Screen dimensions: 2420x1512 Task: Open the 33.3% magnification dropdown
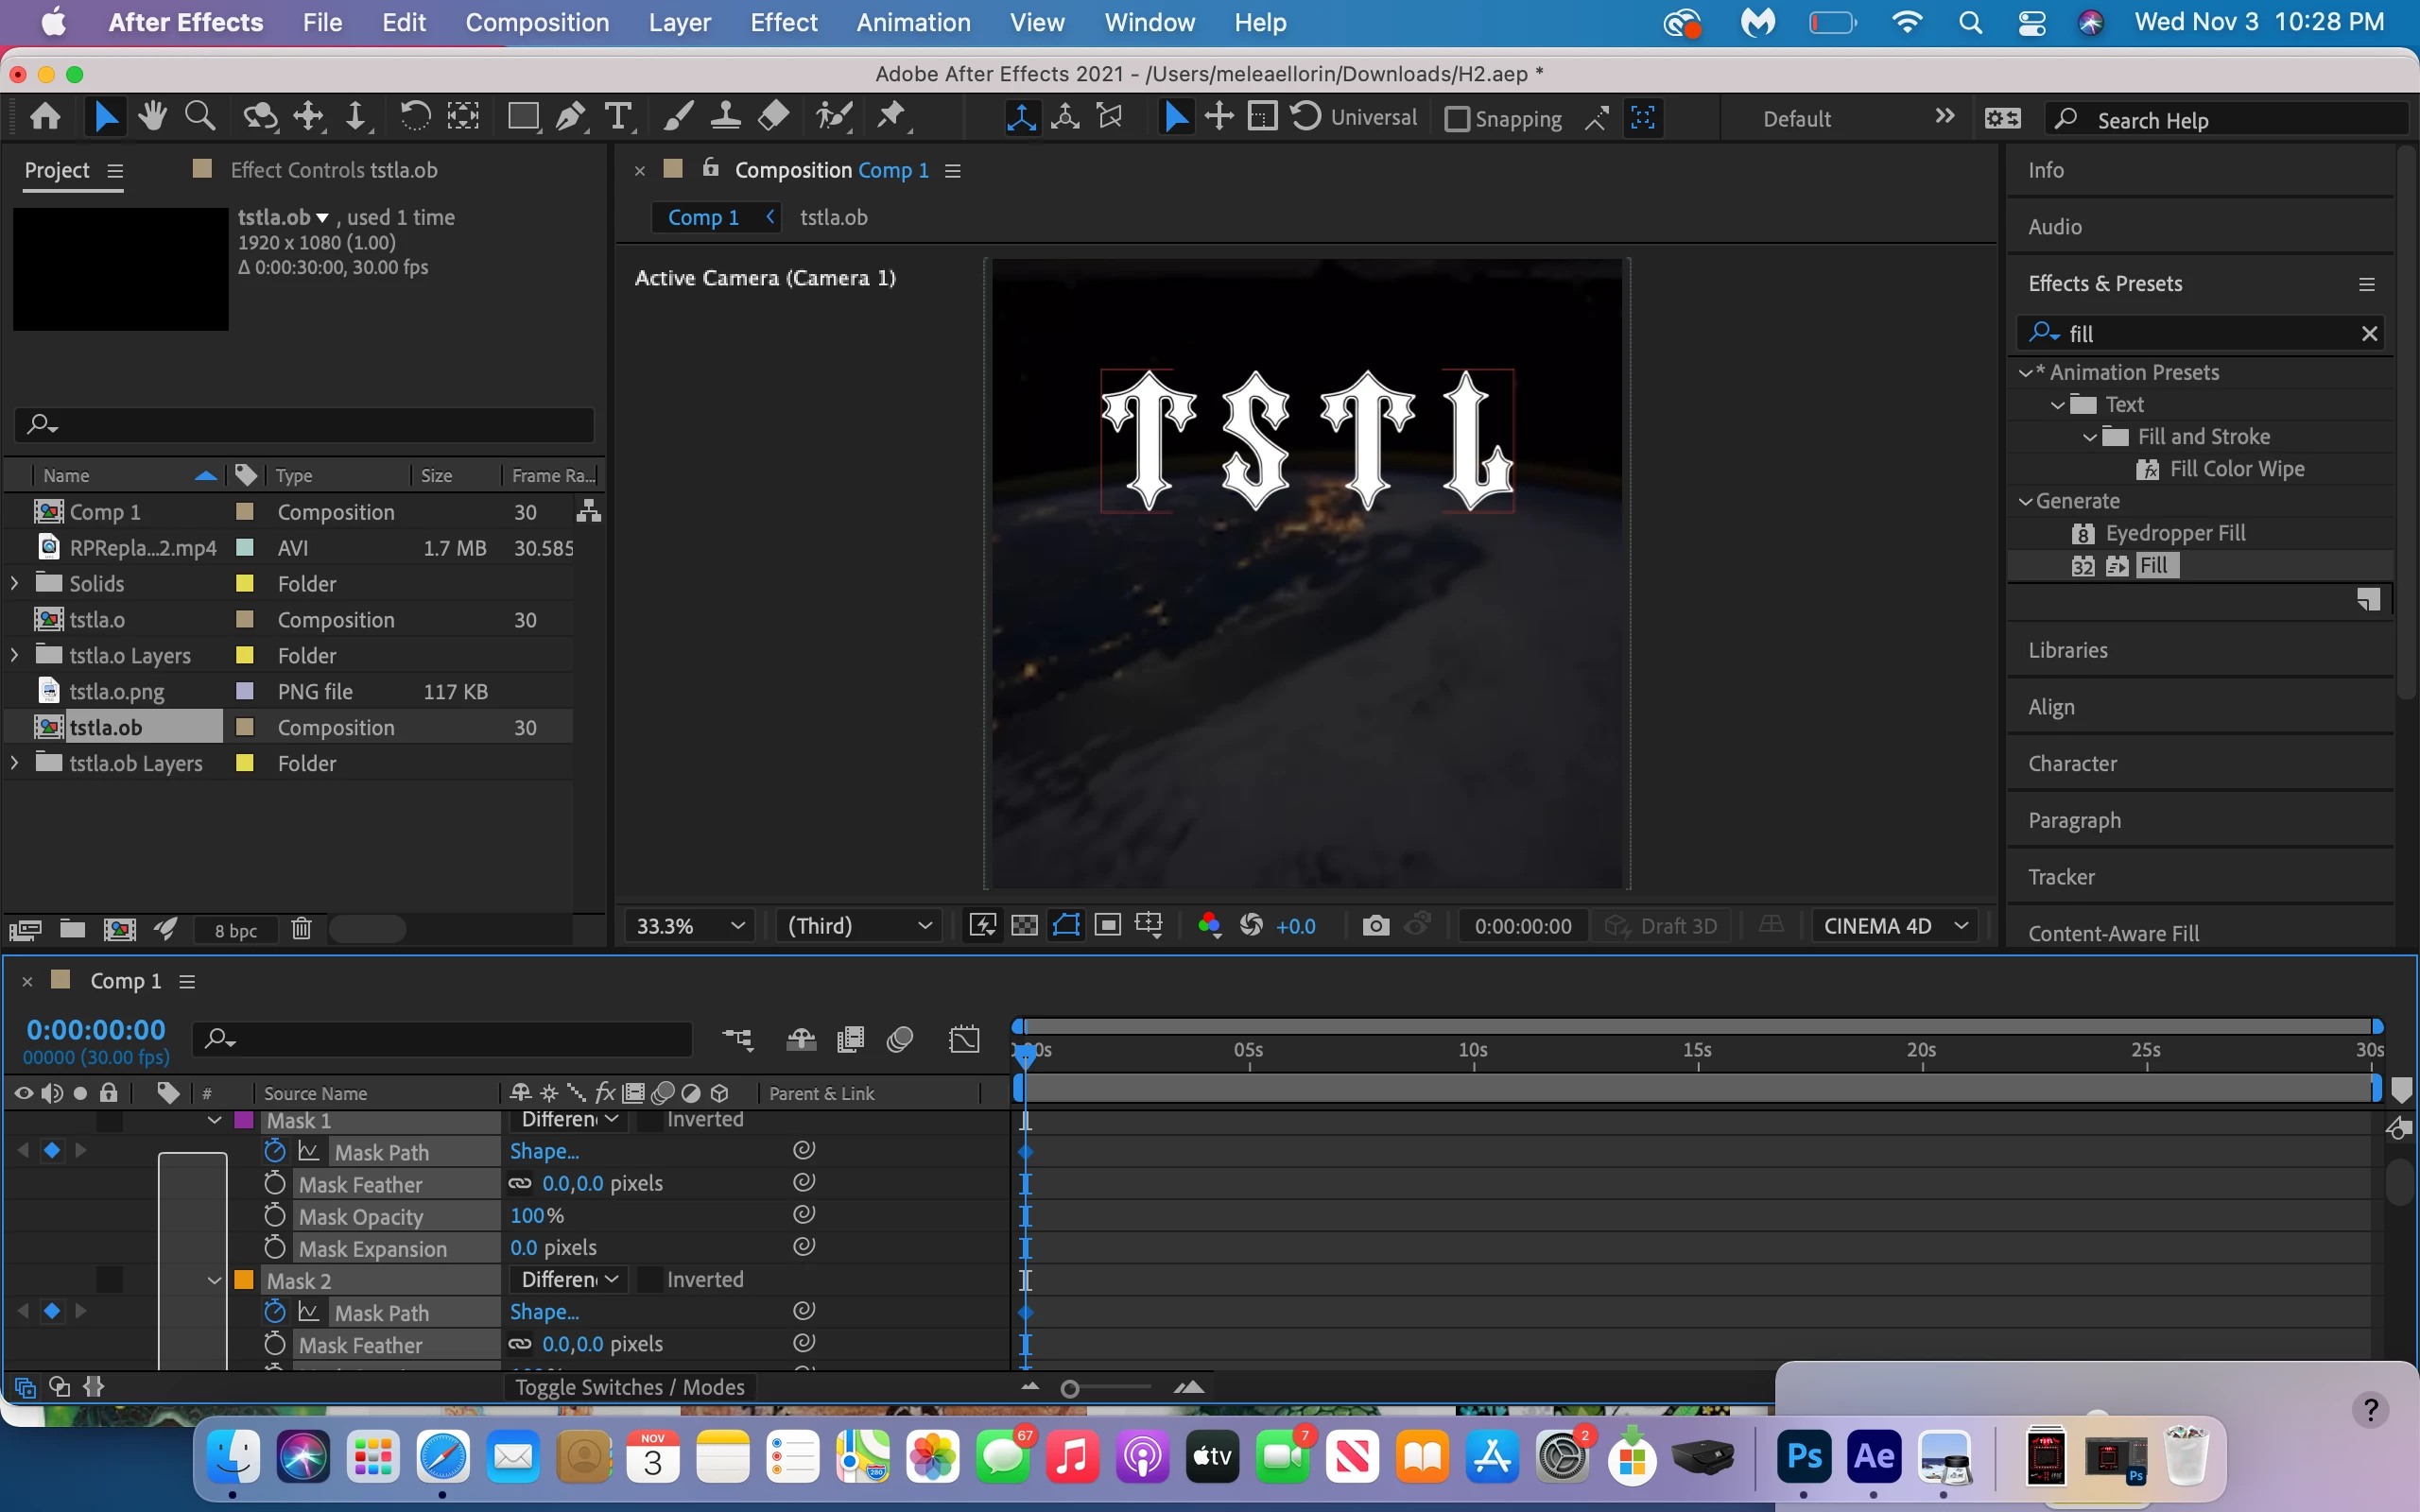tap(689, 926)
